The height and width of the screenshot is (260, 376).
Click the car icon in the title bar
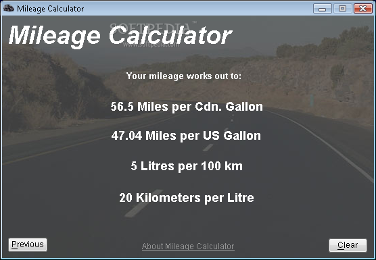pyautogui.click(x=9, y=8)
